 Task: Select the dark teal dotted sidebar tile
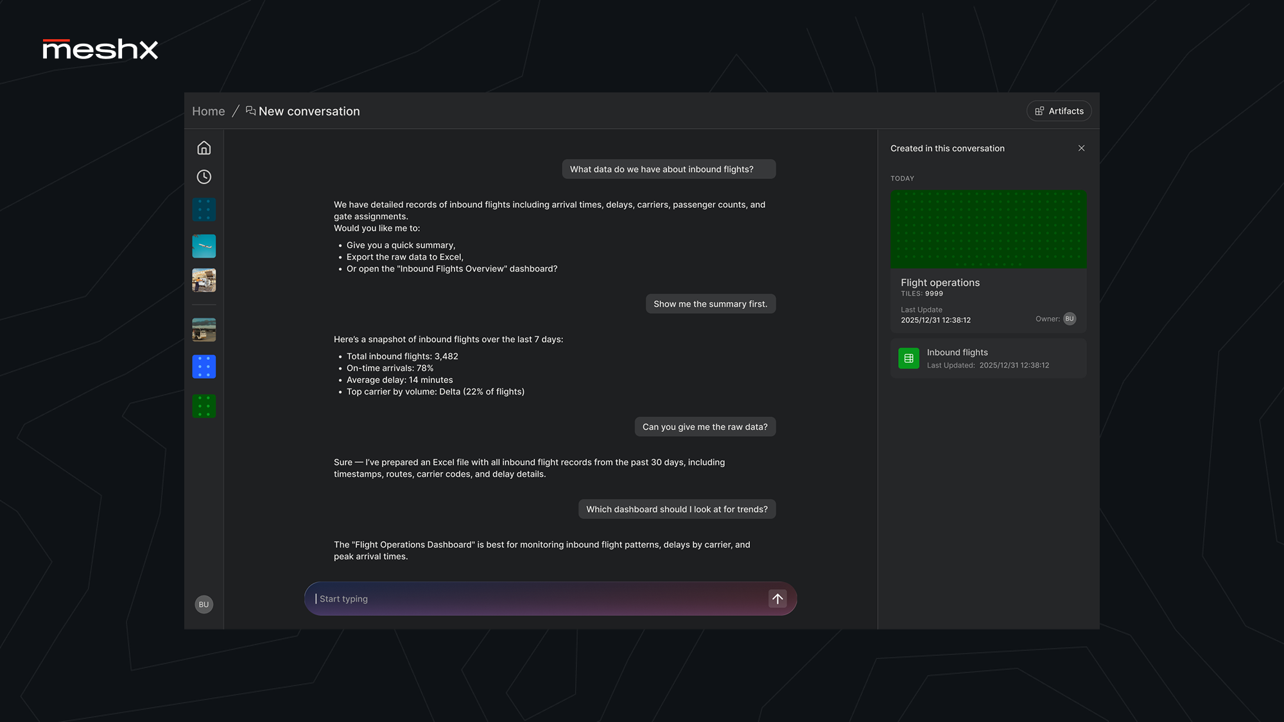coord(204,210)
